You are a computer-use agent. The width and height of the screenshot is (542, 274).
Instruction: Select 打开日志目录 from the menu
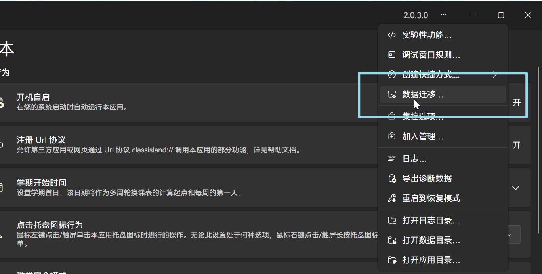pos(431,220)
